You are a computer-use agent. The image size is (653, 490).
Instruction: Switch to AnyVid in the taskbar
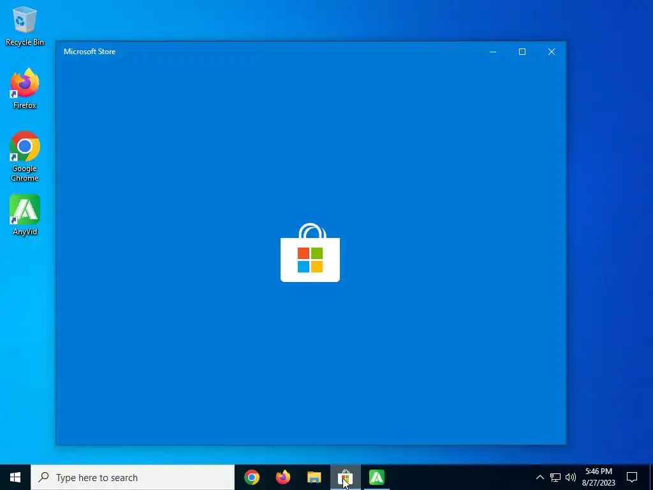pos(377,477)
